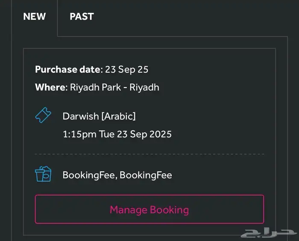Click the Haraj watermark logo
299x241 pixels.
[268, 232]
